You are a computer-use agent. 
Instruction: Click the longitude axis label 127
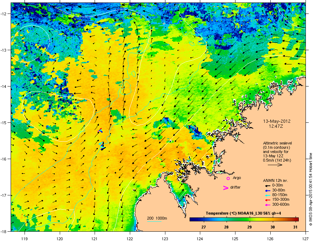click(306, 238)
